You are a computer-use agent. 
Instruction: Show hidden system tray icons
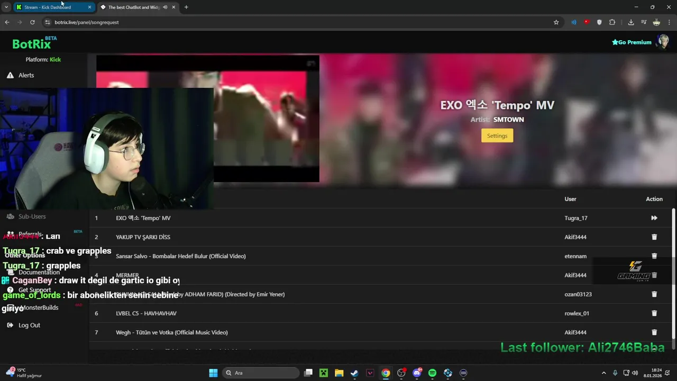604,373
